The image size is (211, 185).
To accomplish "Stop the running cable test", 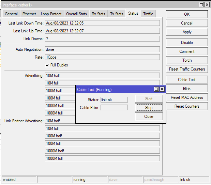I will pyautogui.click(x=149, y=108).
